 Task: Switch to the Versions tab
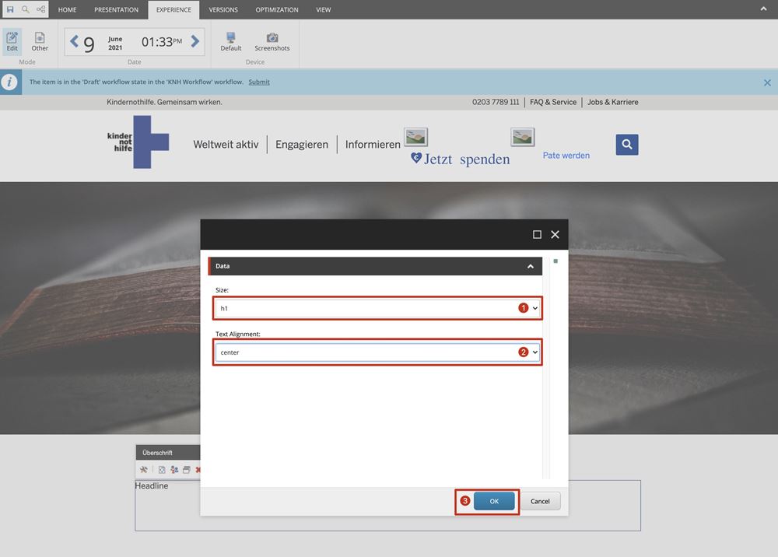tap(224, 9)
